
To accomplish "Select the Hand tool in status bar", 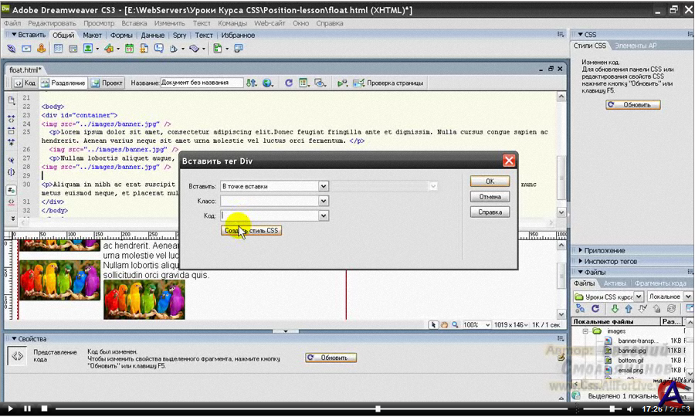I will coord(445,325).
